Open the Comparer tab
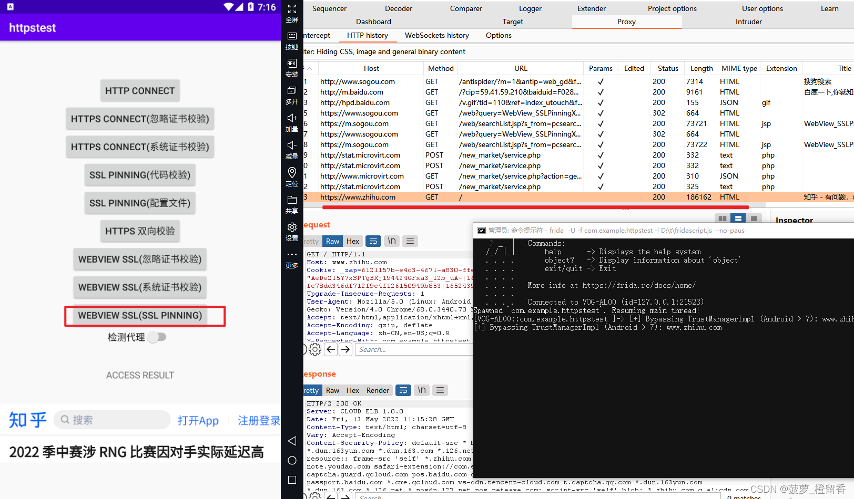 (466, 8)
